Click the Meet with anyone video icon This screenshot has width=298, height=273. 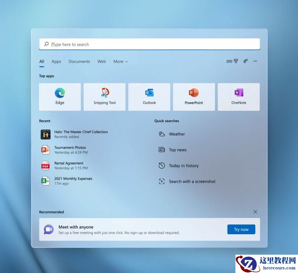click(x=49, y=229)
